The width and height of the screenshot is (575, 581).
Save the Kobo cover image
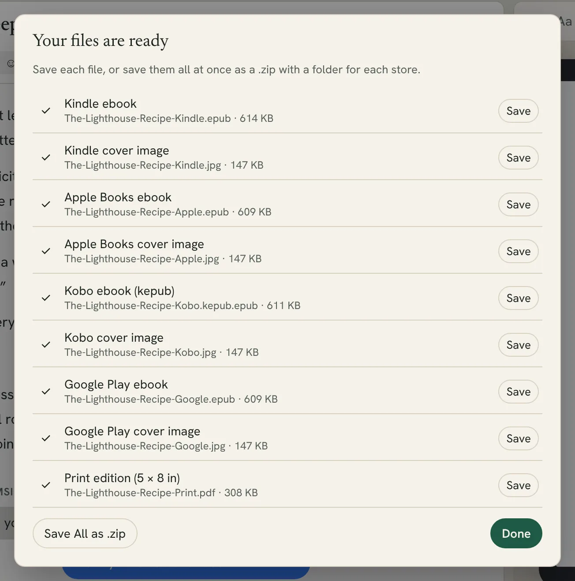[x=518, y=345]
